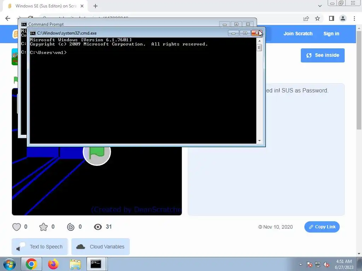Click the cmd.exe scrollbar thumb
This screenshot has width=362, height=271.
259,48
